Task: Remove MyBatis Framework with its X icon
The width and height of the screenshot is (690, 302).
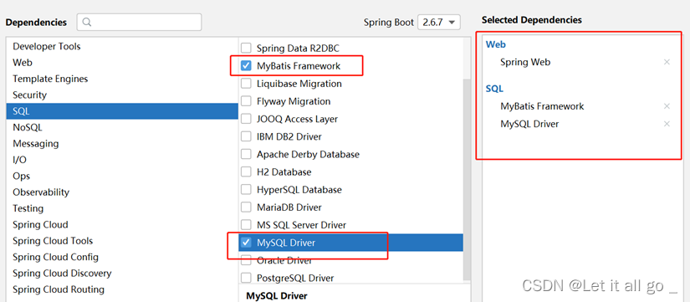Action: coord(667,106)
